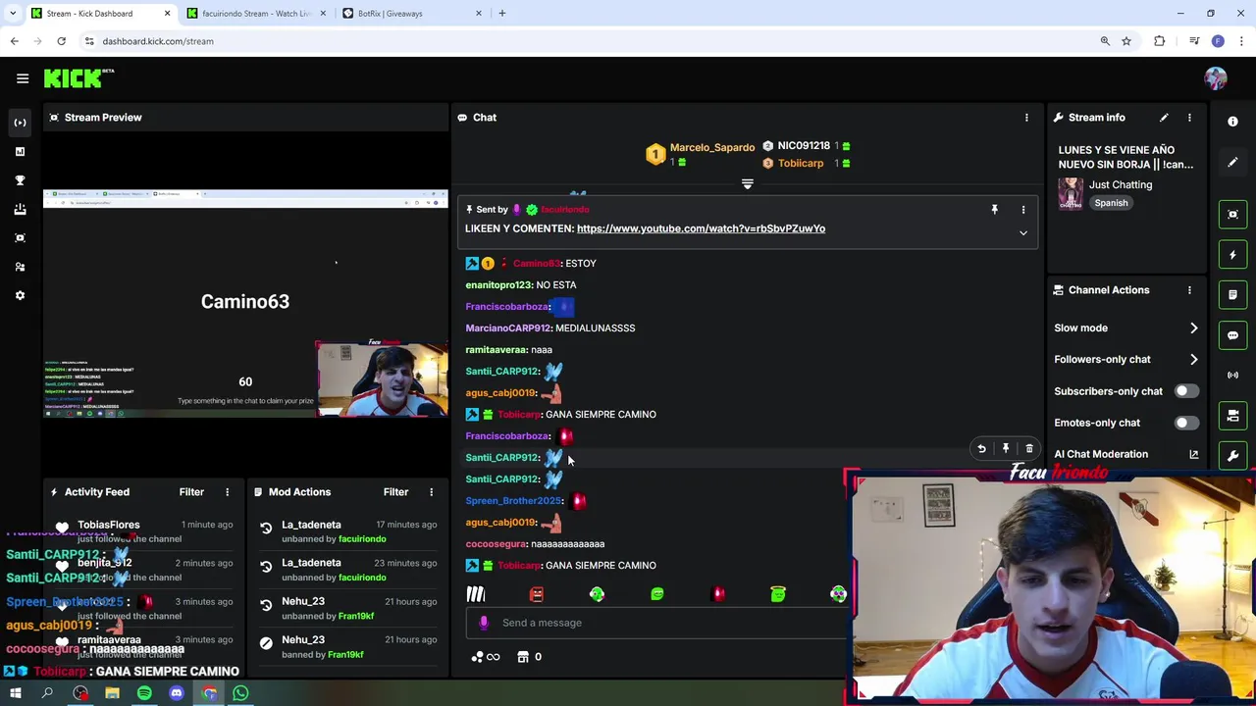
Task: Open the analytics chart icon in left sidebar
Action: [20, 151]
